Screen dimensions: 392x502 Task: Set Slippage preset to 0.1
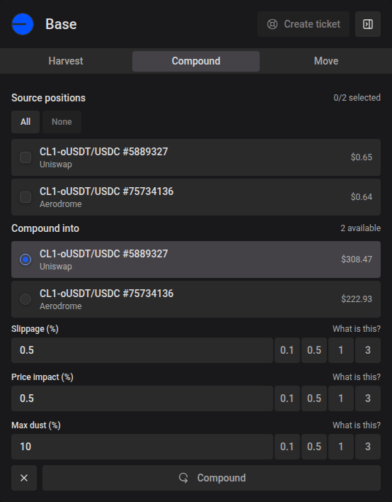point(287,350)
